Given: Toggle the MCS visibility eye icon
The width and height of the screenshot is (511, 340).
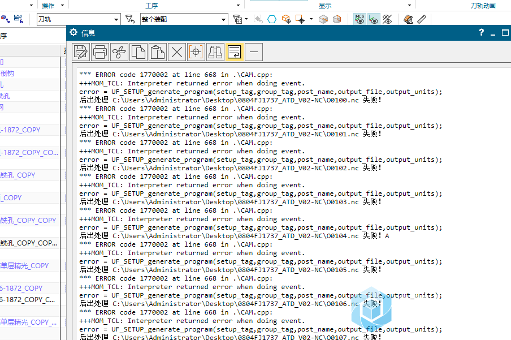Looking at the screenshot, I should click(360, 19).
